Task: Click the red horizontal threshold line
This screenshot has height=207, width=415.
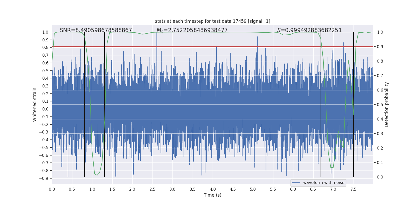Action: [182, 47]
